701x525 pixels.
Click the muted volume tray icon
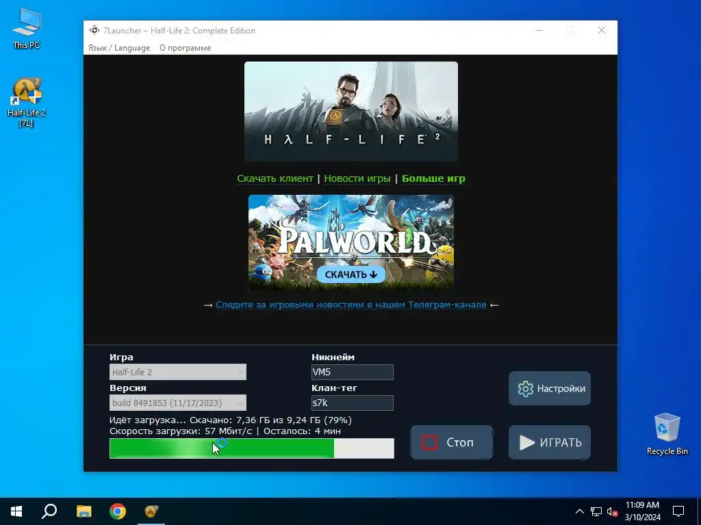click(612, 511)
